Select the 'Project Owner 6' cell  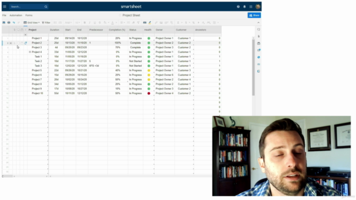pyautogui.click(x=165, y=75)
